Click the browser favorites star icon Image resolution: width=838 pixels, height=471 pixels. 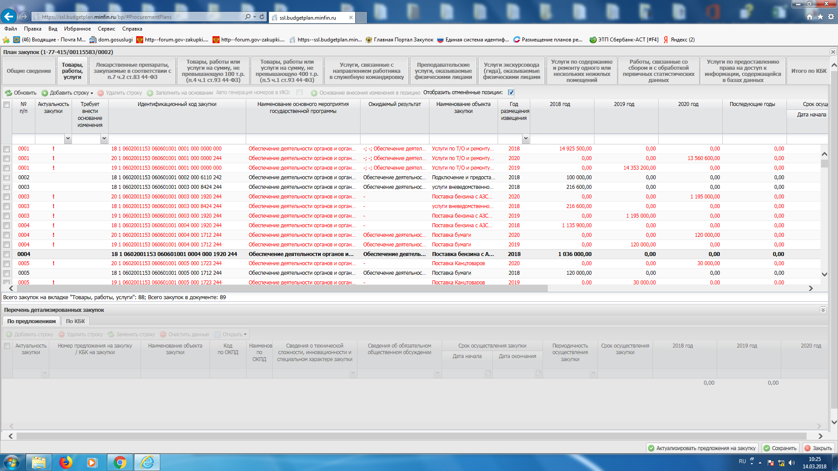(x=820, y=17)
